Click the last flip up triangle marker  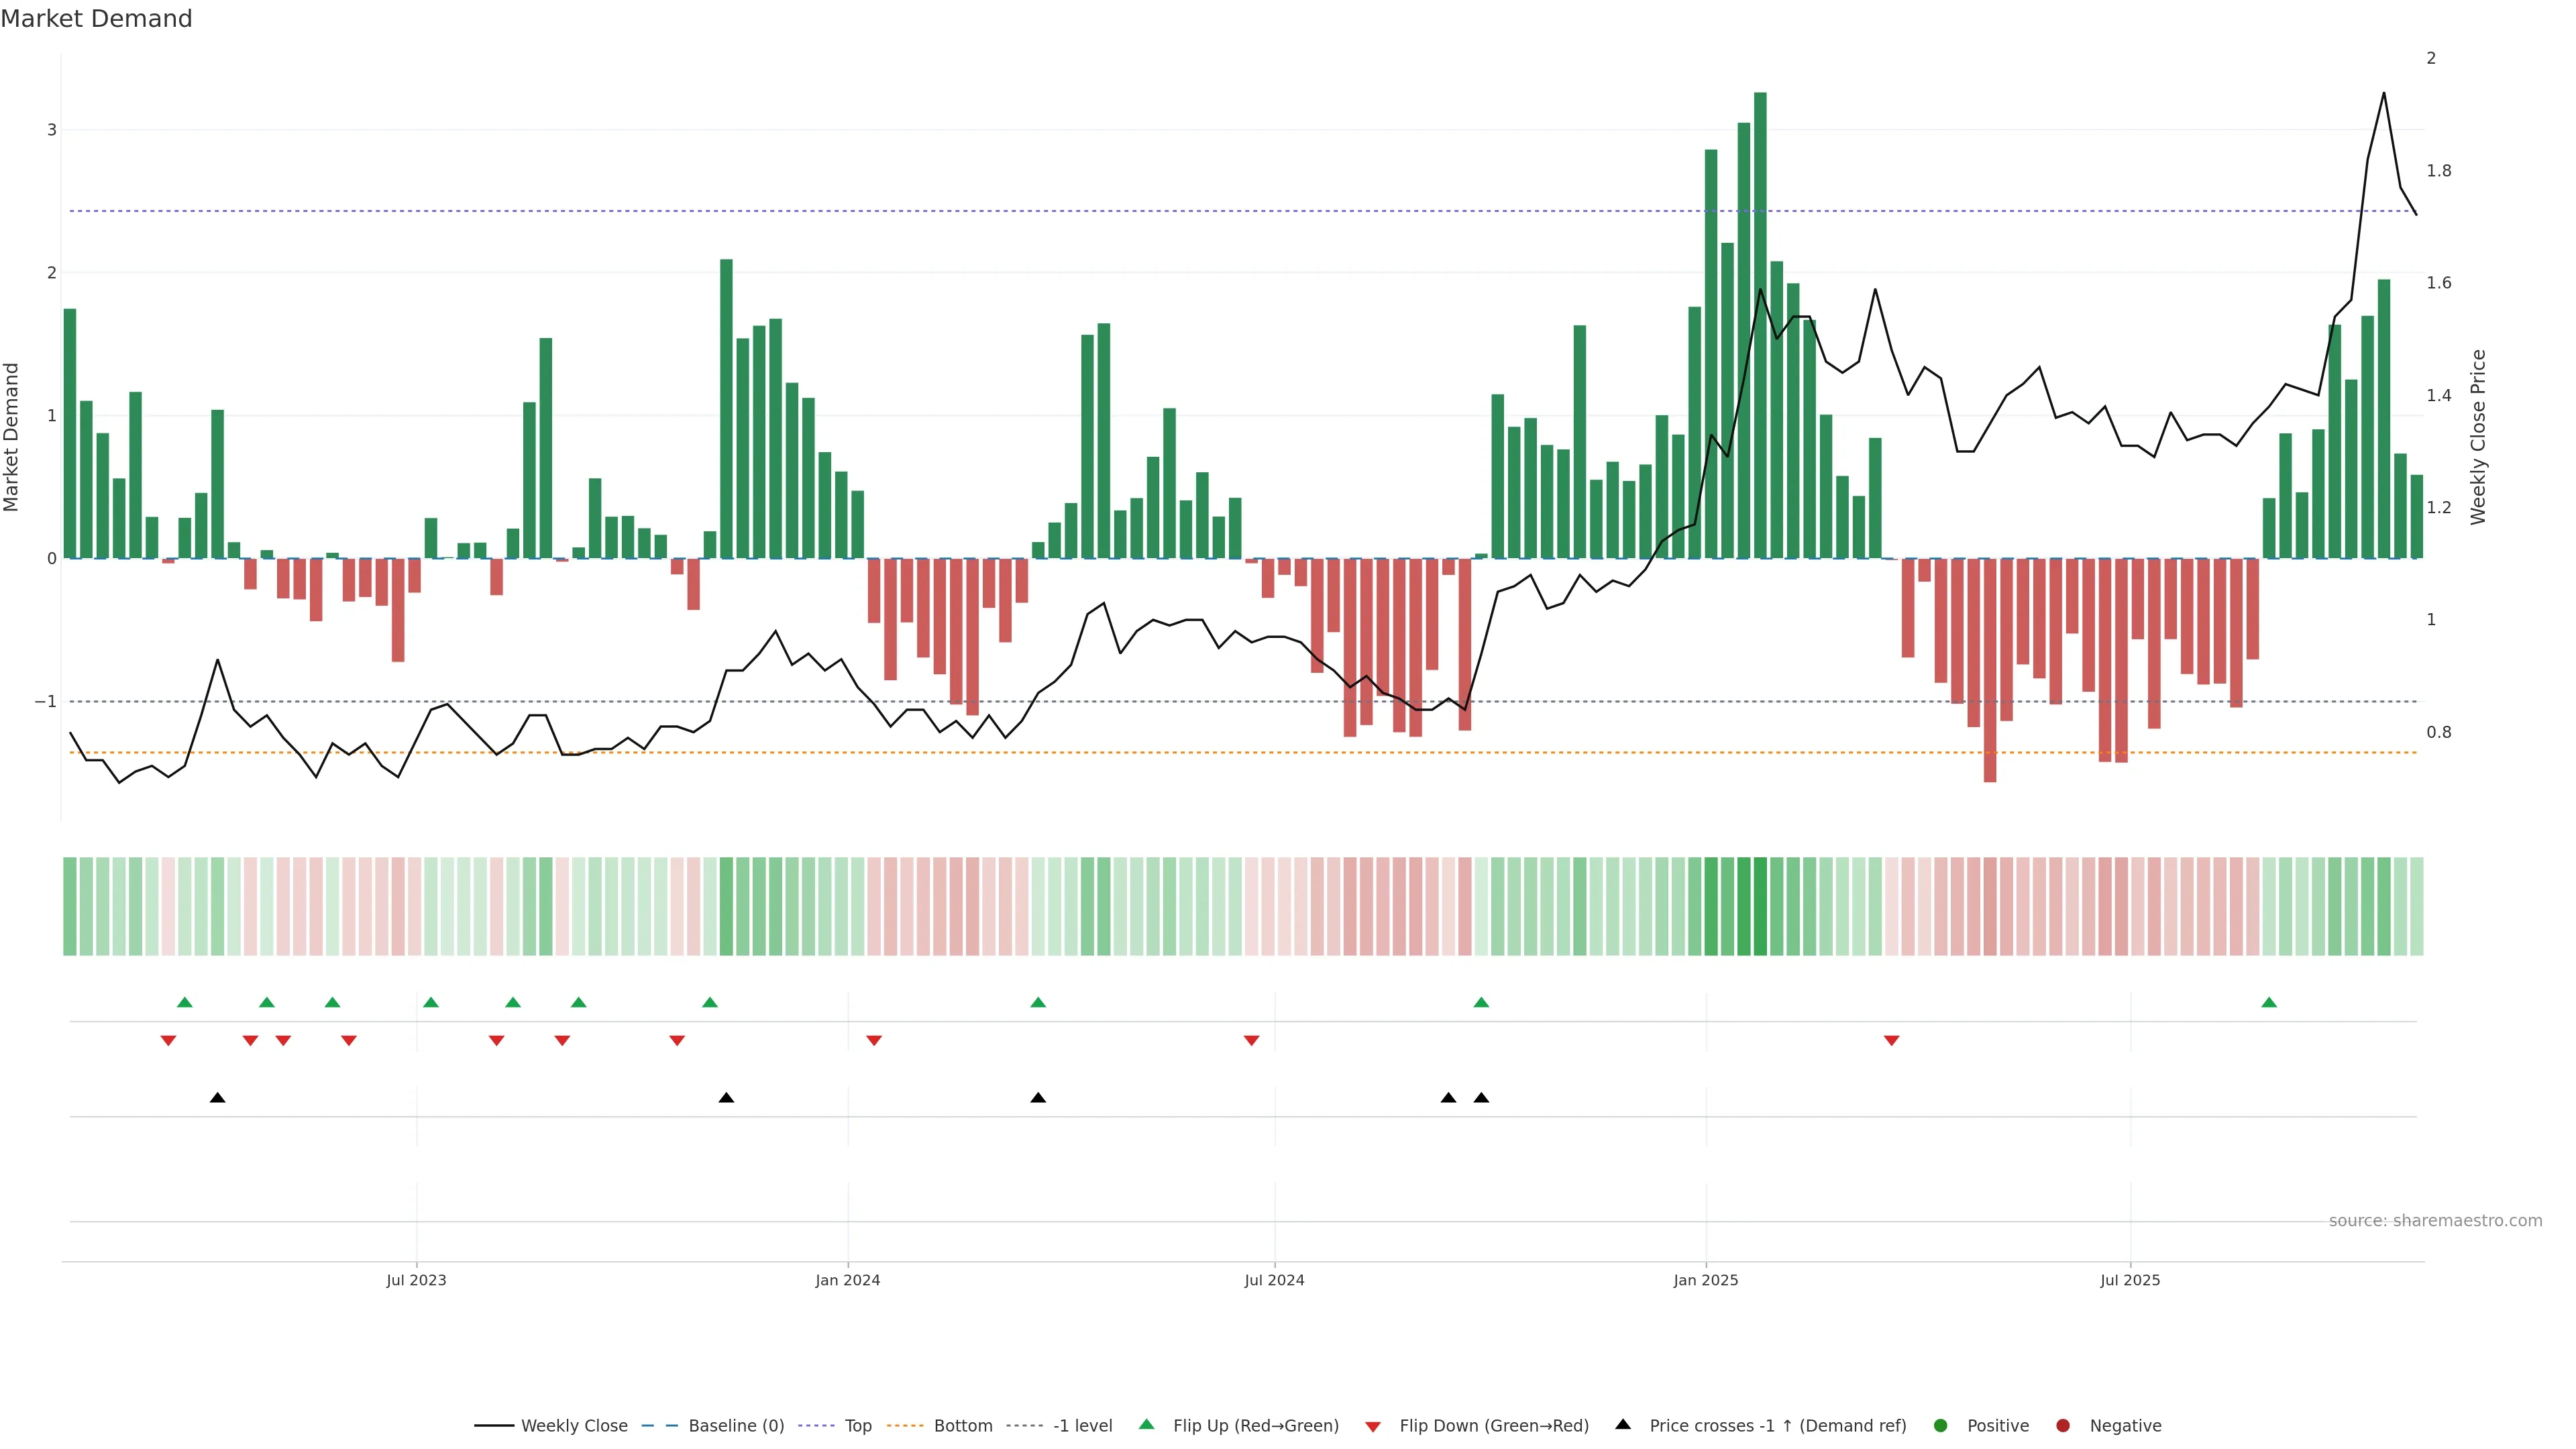click(x=2269, y=1003)
